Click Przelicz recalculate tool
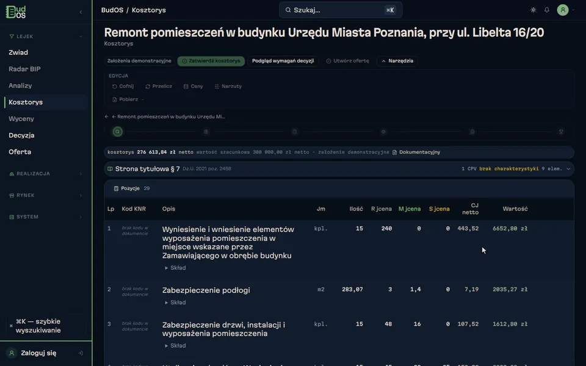586x366 pixels. (x=159, y=86)
